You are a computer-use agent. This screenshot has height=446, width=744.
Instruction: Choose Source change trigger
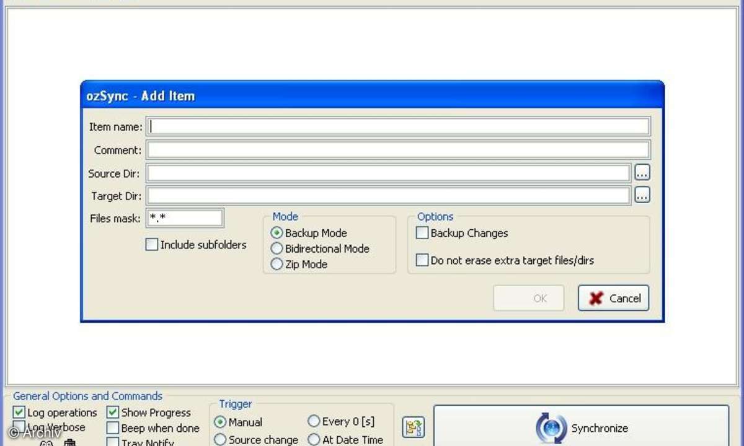click(220, 440)
